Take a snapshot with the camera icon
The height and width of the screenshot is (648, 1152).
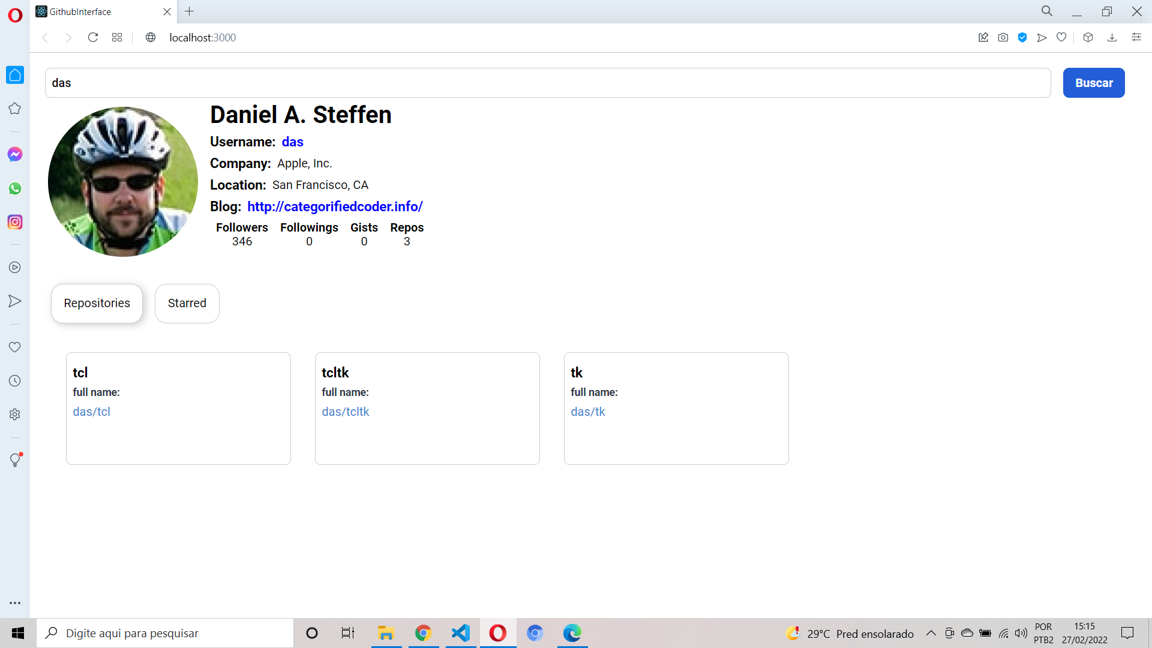[x=1003, y=37]
